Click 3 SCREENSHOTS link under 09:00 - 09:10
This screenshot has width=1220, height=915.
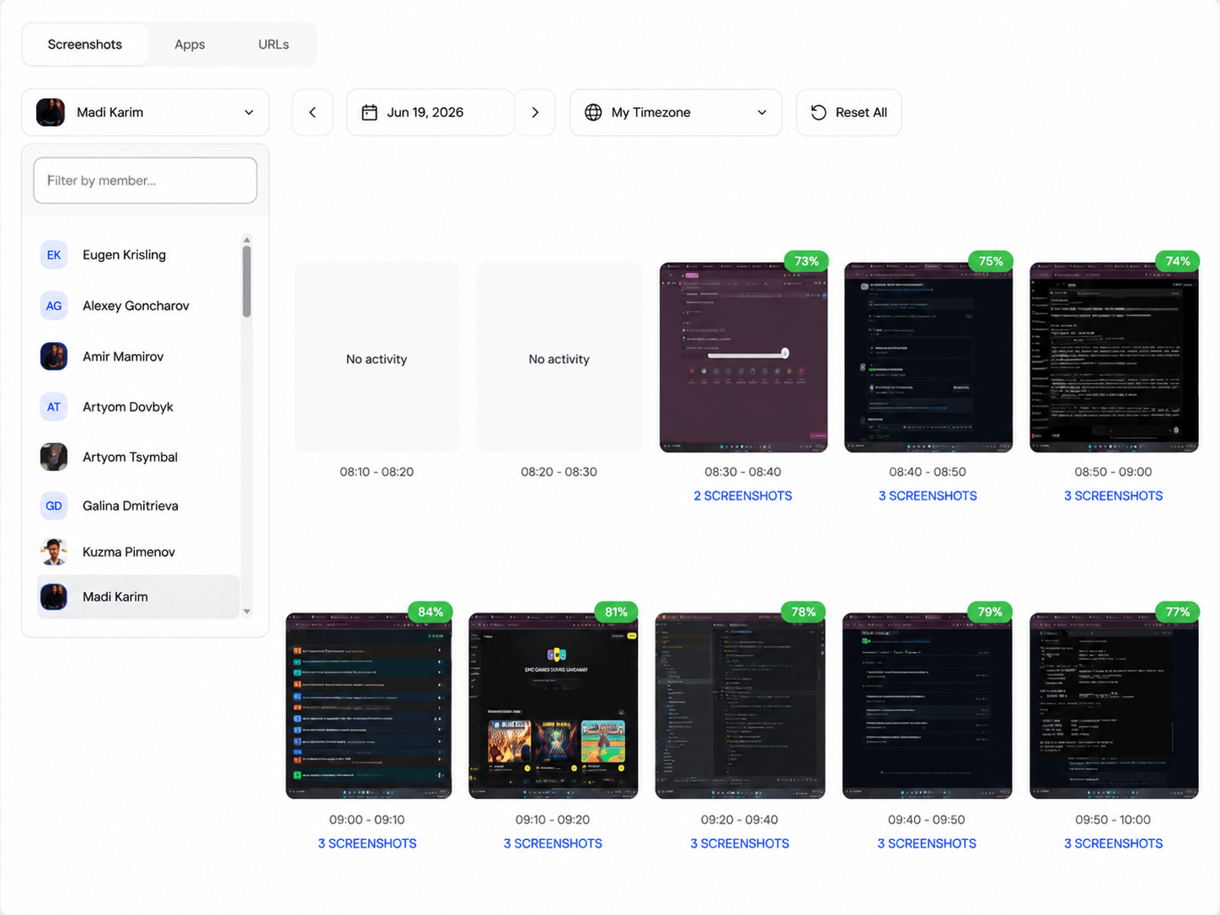[367, 843]
